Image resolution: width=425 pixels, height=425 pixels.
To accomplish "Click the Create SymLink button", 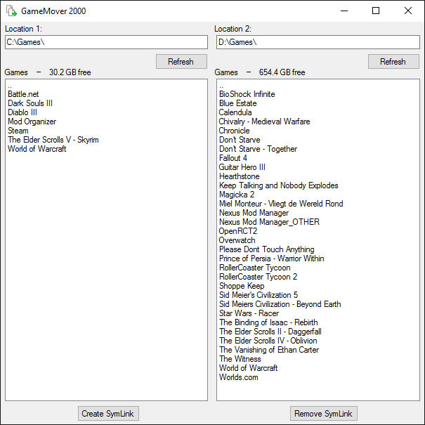I will point(108,413).
